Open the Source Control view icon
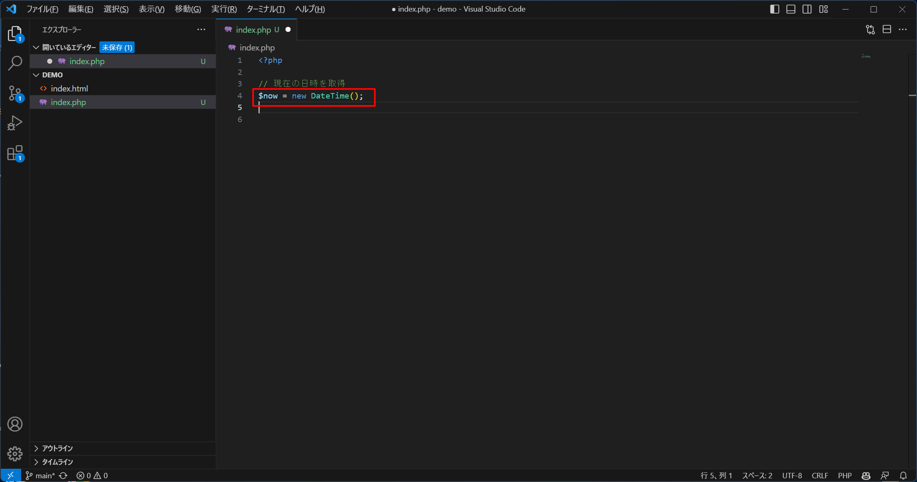The height and width of the screenshot is (482, 917). coord(15,93)
